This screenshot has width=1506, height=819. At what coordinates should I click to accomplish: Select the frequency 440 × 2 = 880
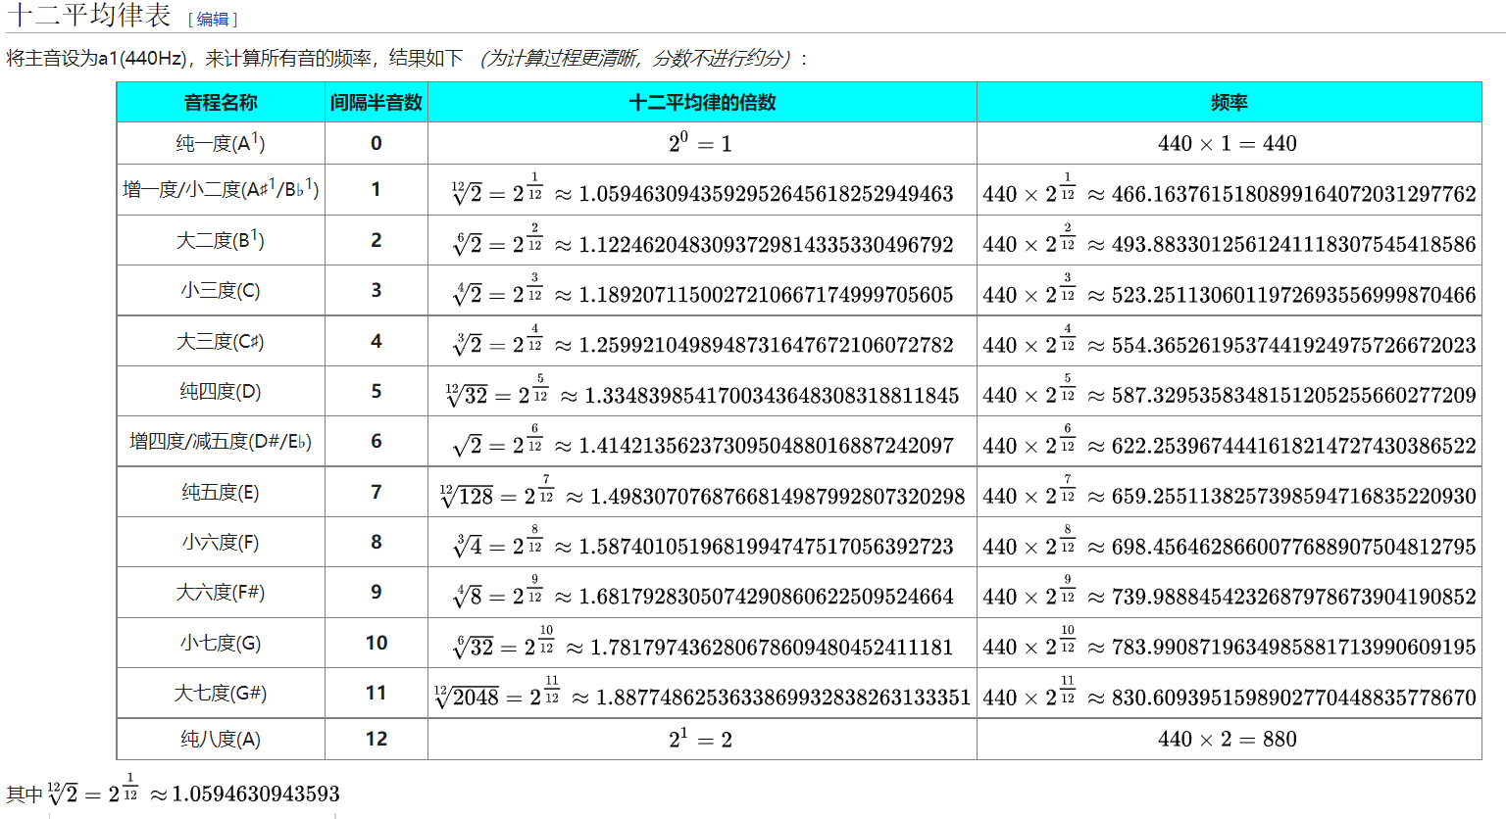[1228, 739]
